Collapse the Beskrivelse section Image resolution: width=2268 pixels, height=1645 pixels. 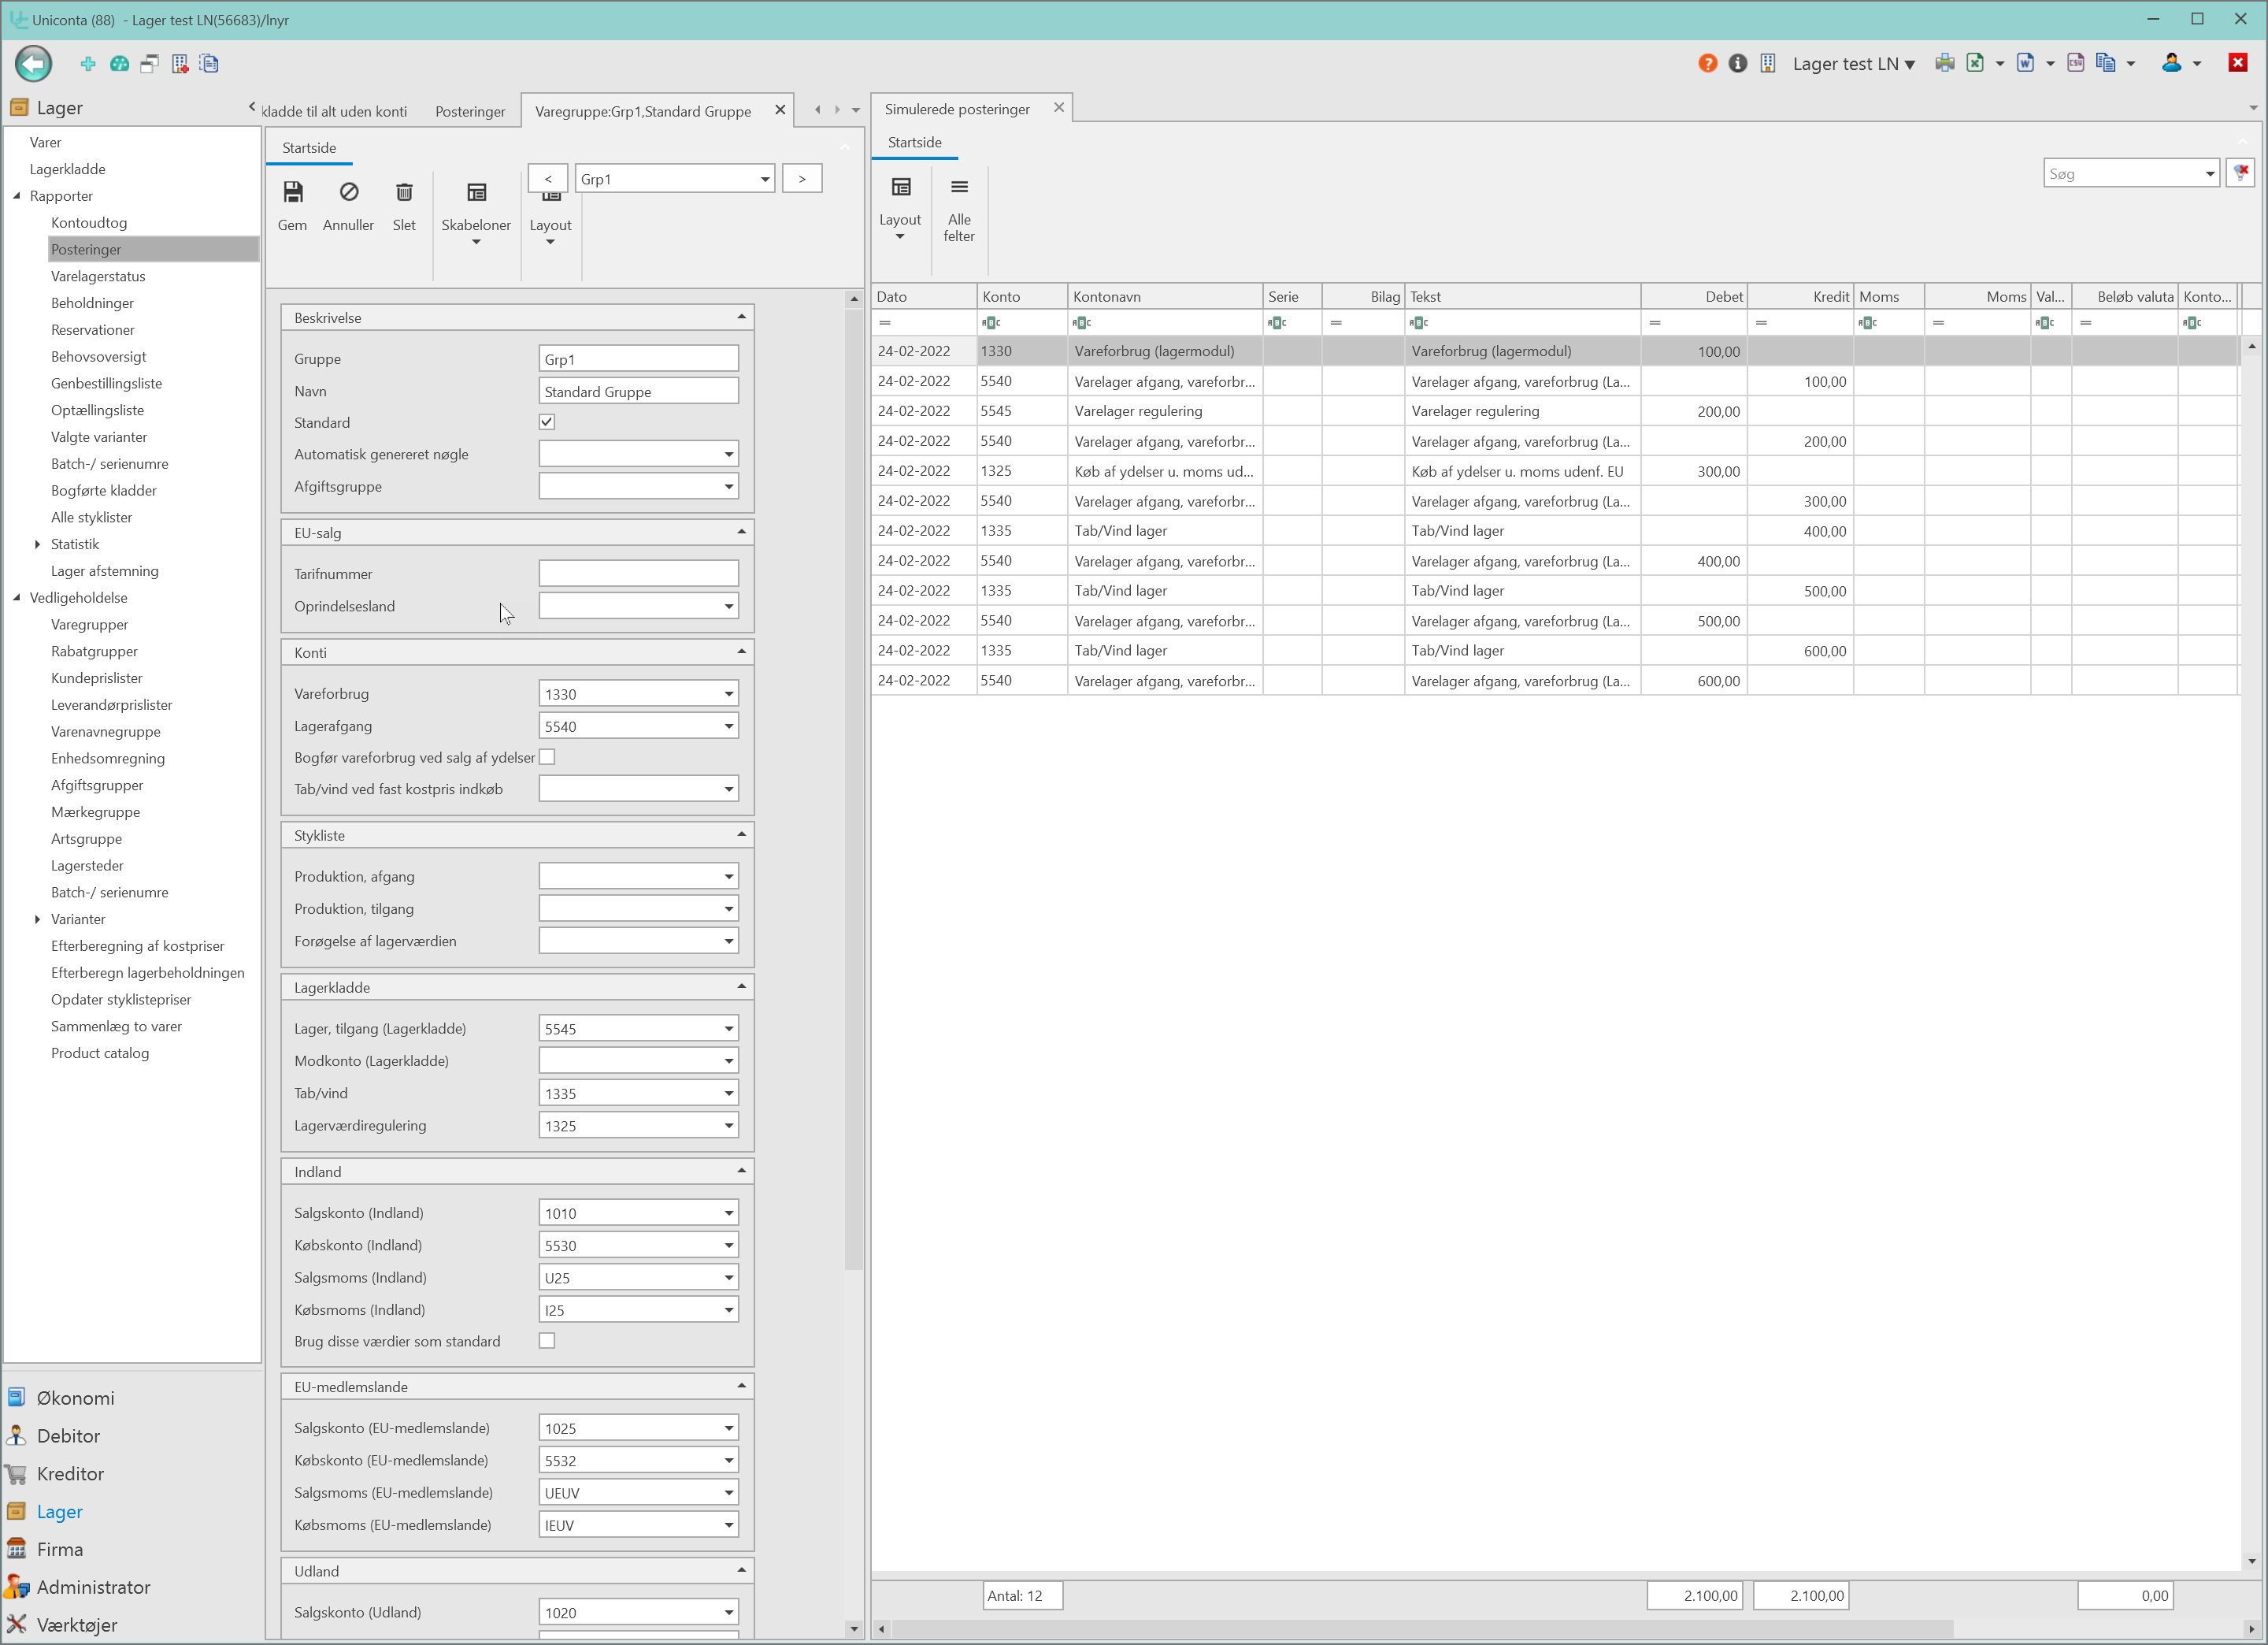coord(741,317)
